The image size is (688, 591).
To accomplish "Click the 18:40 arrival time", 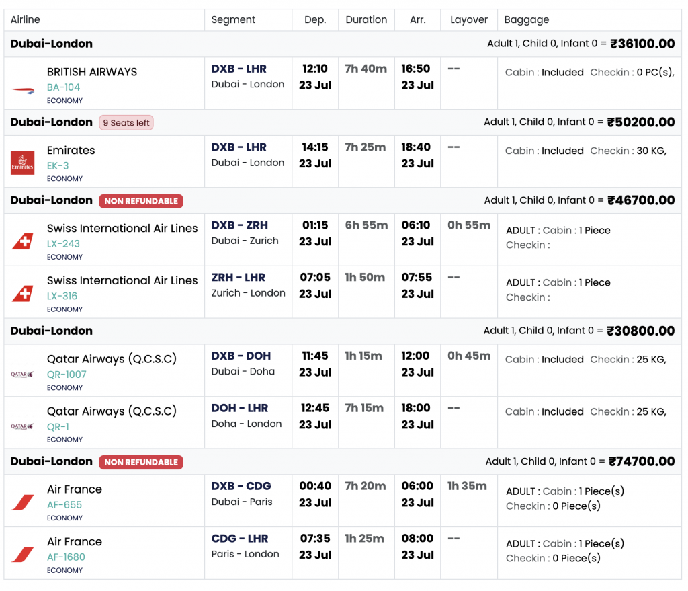I will pyautogui.click(x=416, y=147).
